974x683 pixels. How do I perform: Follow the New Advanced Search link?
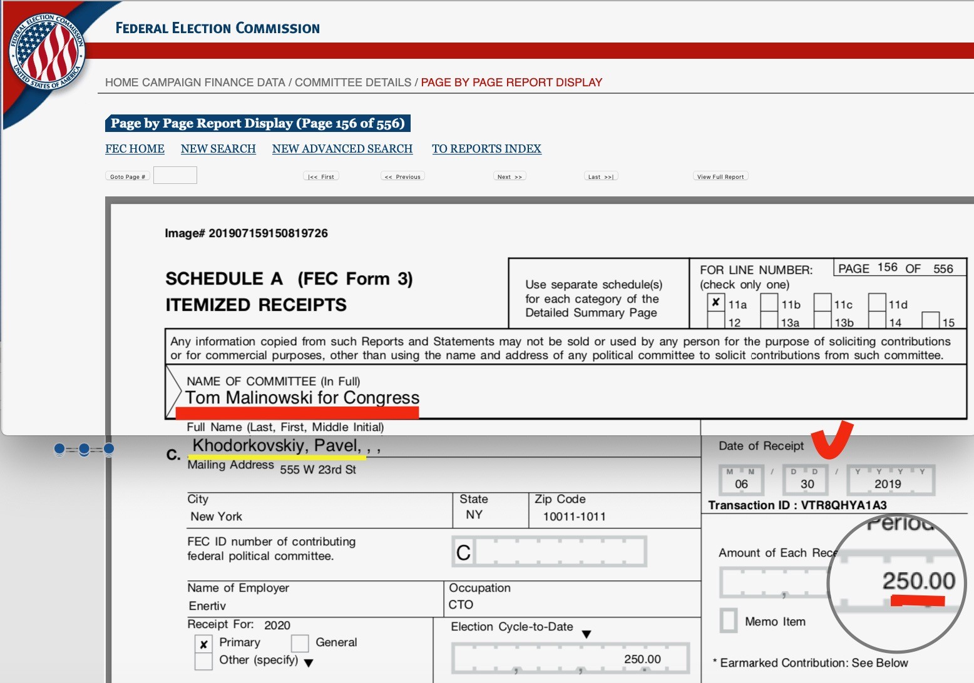[342, 149]
